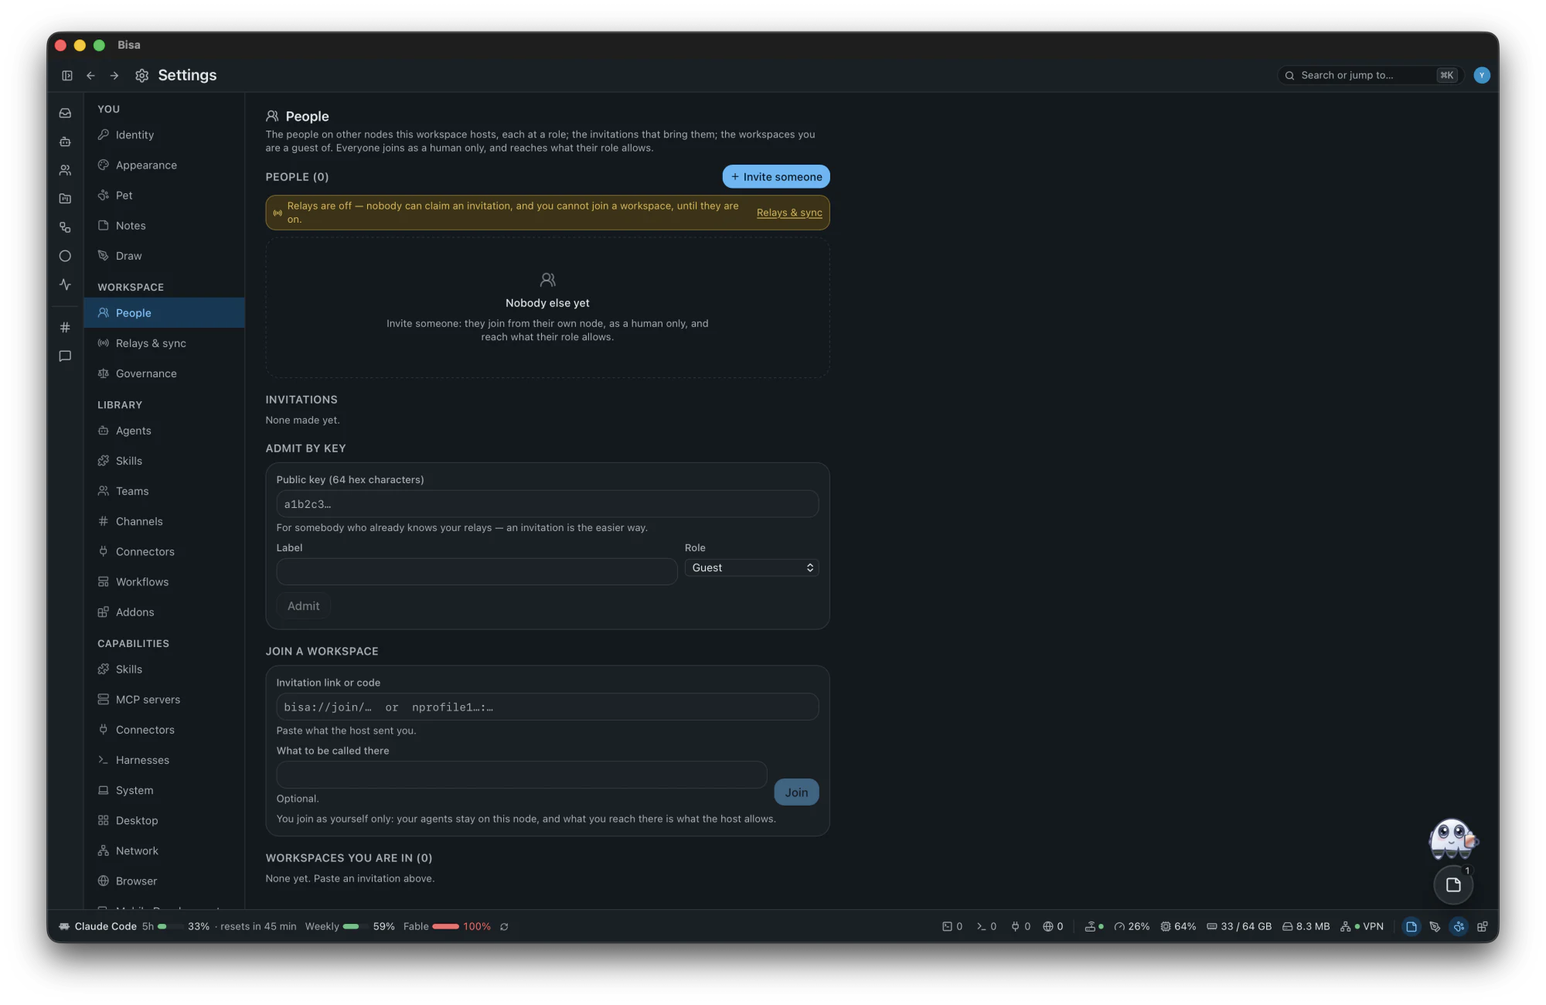
Task: Go back with the left arrow
Action: coord(90,76)
